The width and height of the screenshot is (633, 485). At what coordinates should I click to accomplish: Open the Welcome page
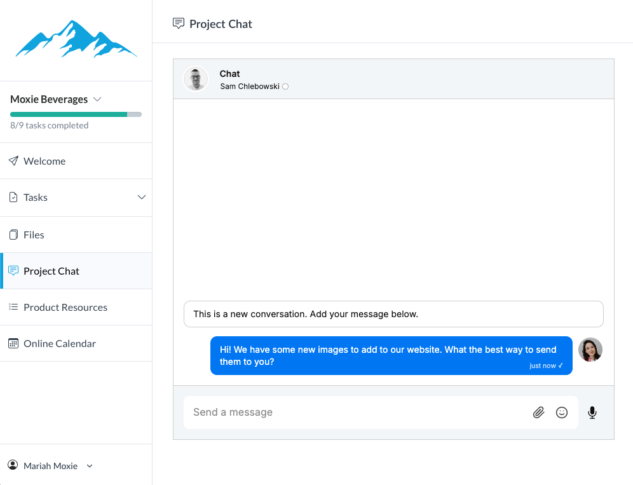point(76,161)
